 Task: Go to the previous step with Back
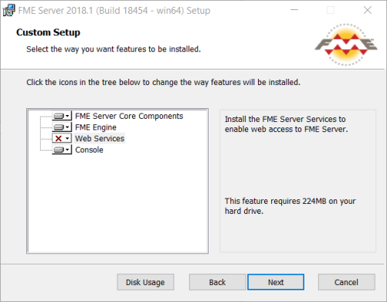(217, 282)
